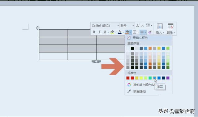Click the grow font size icon

(138, 26)
